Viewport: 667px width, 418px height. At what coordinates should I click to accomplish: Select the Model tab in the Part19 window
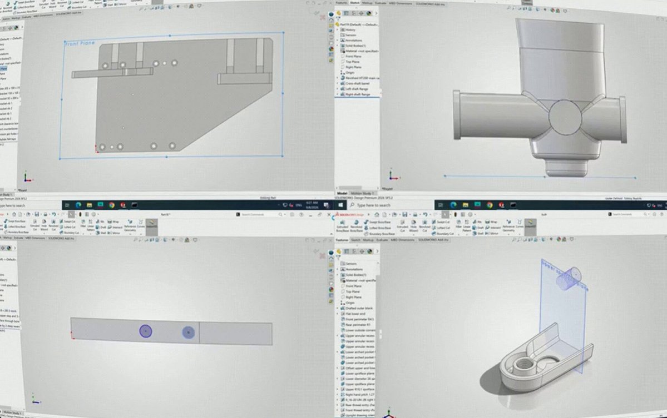click(342, 193)
